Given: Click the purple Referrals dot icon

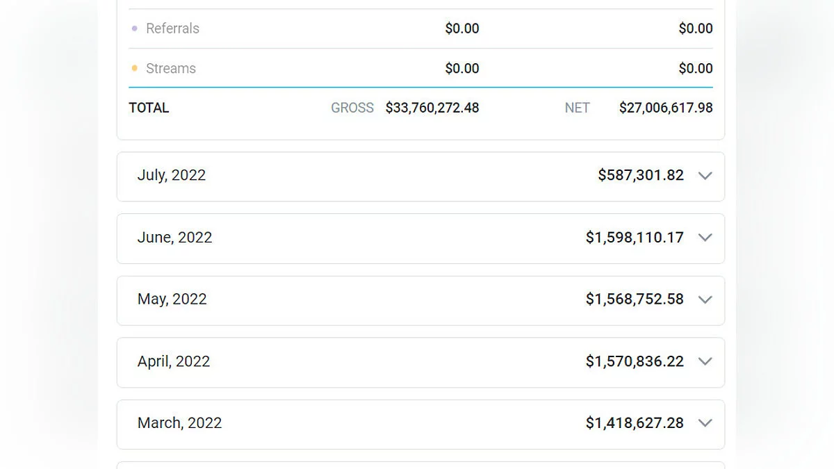Looking at the screenshot, I should pyautogui.click(x=134, y=28).
